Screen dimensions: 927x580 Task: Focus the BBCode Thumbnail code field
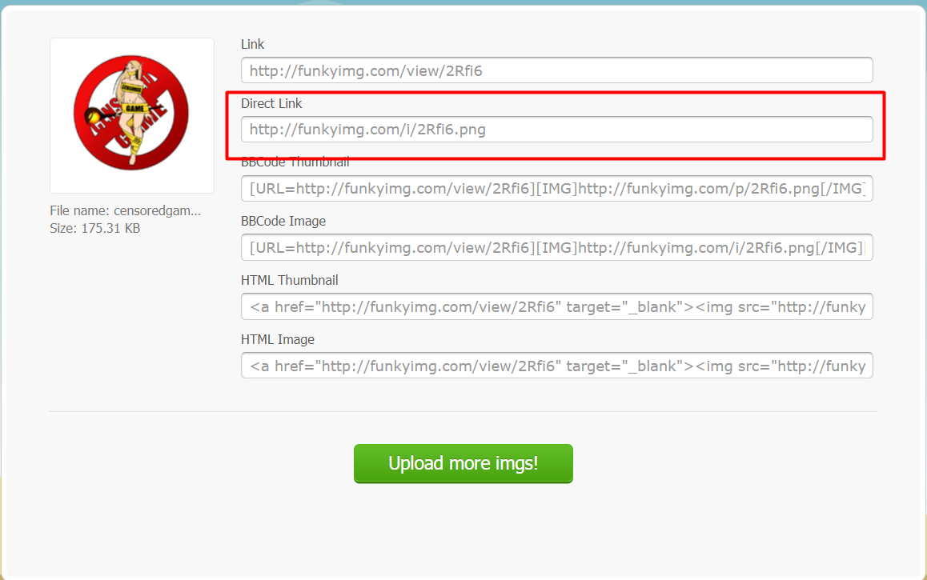pos(556,189)
